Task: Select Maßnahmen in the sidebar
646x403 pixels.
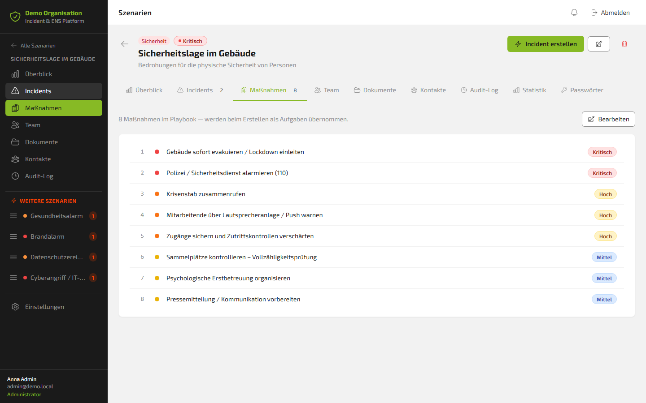Action: pos(54,108)
